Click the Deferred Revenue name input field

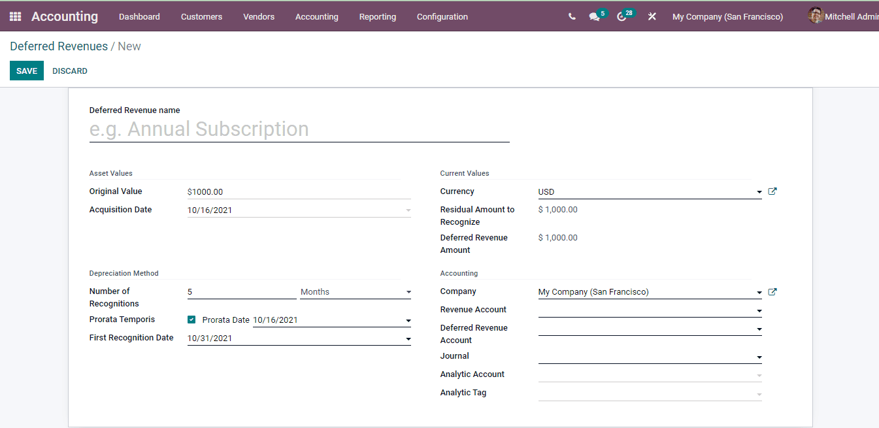(299, 129)
